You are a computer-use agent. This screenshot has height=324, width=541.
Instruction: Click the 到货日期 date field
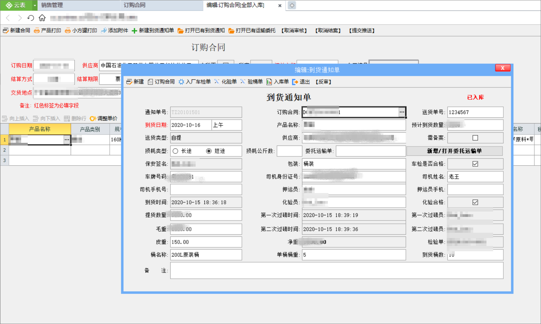click(x=191, y=125)
